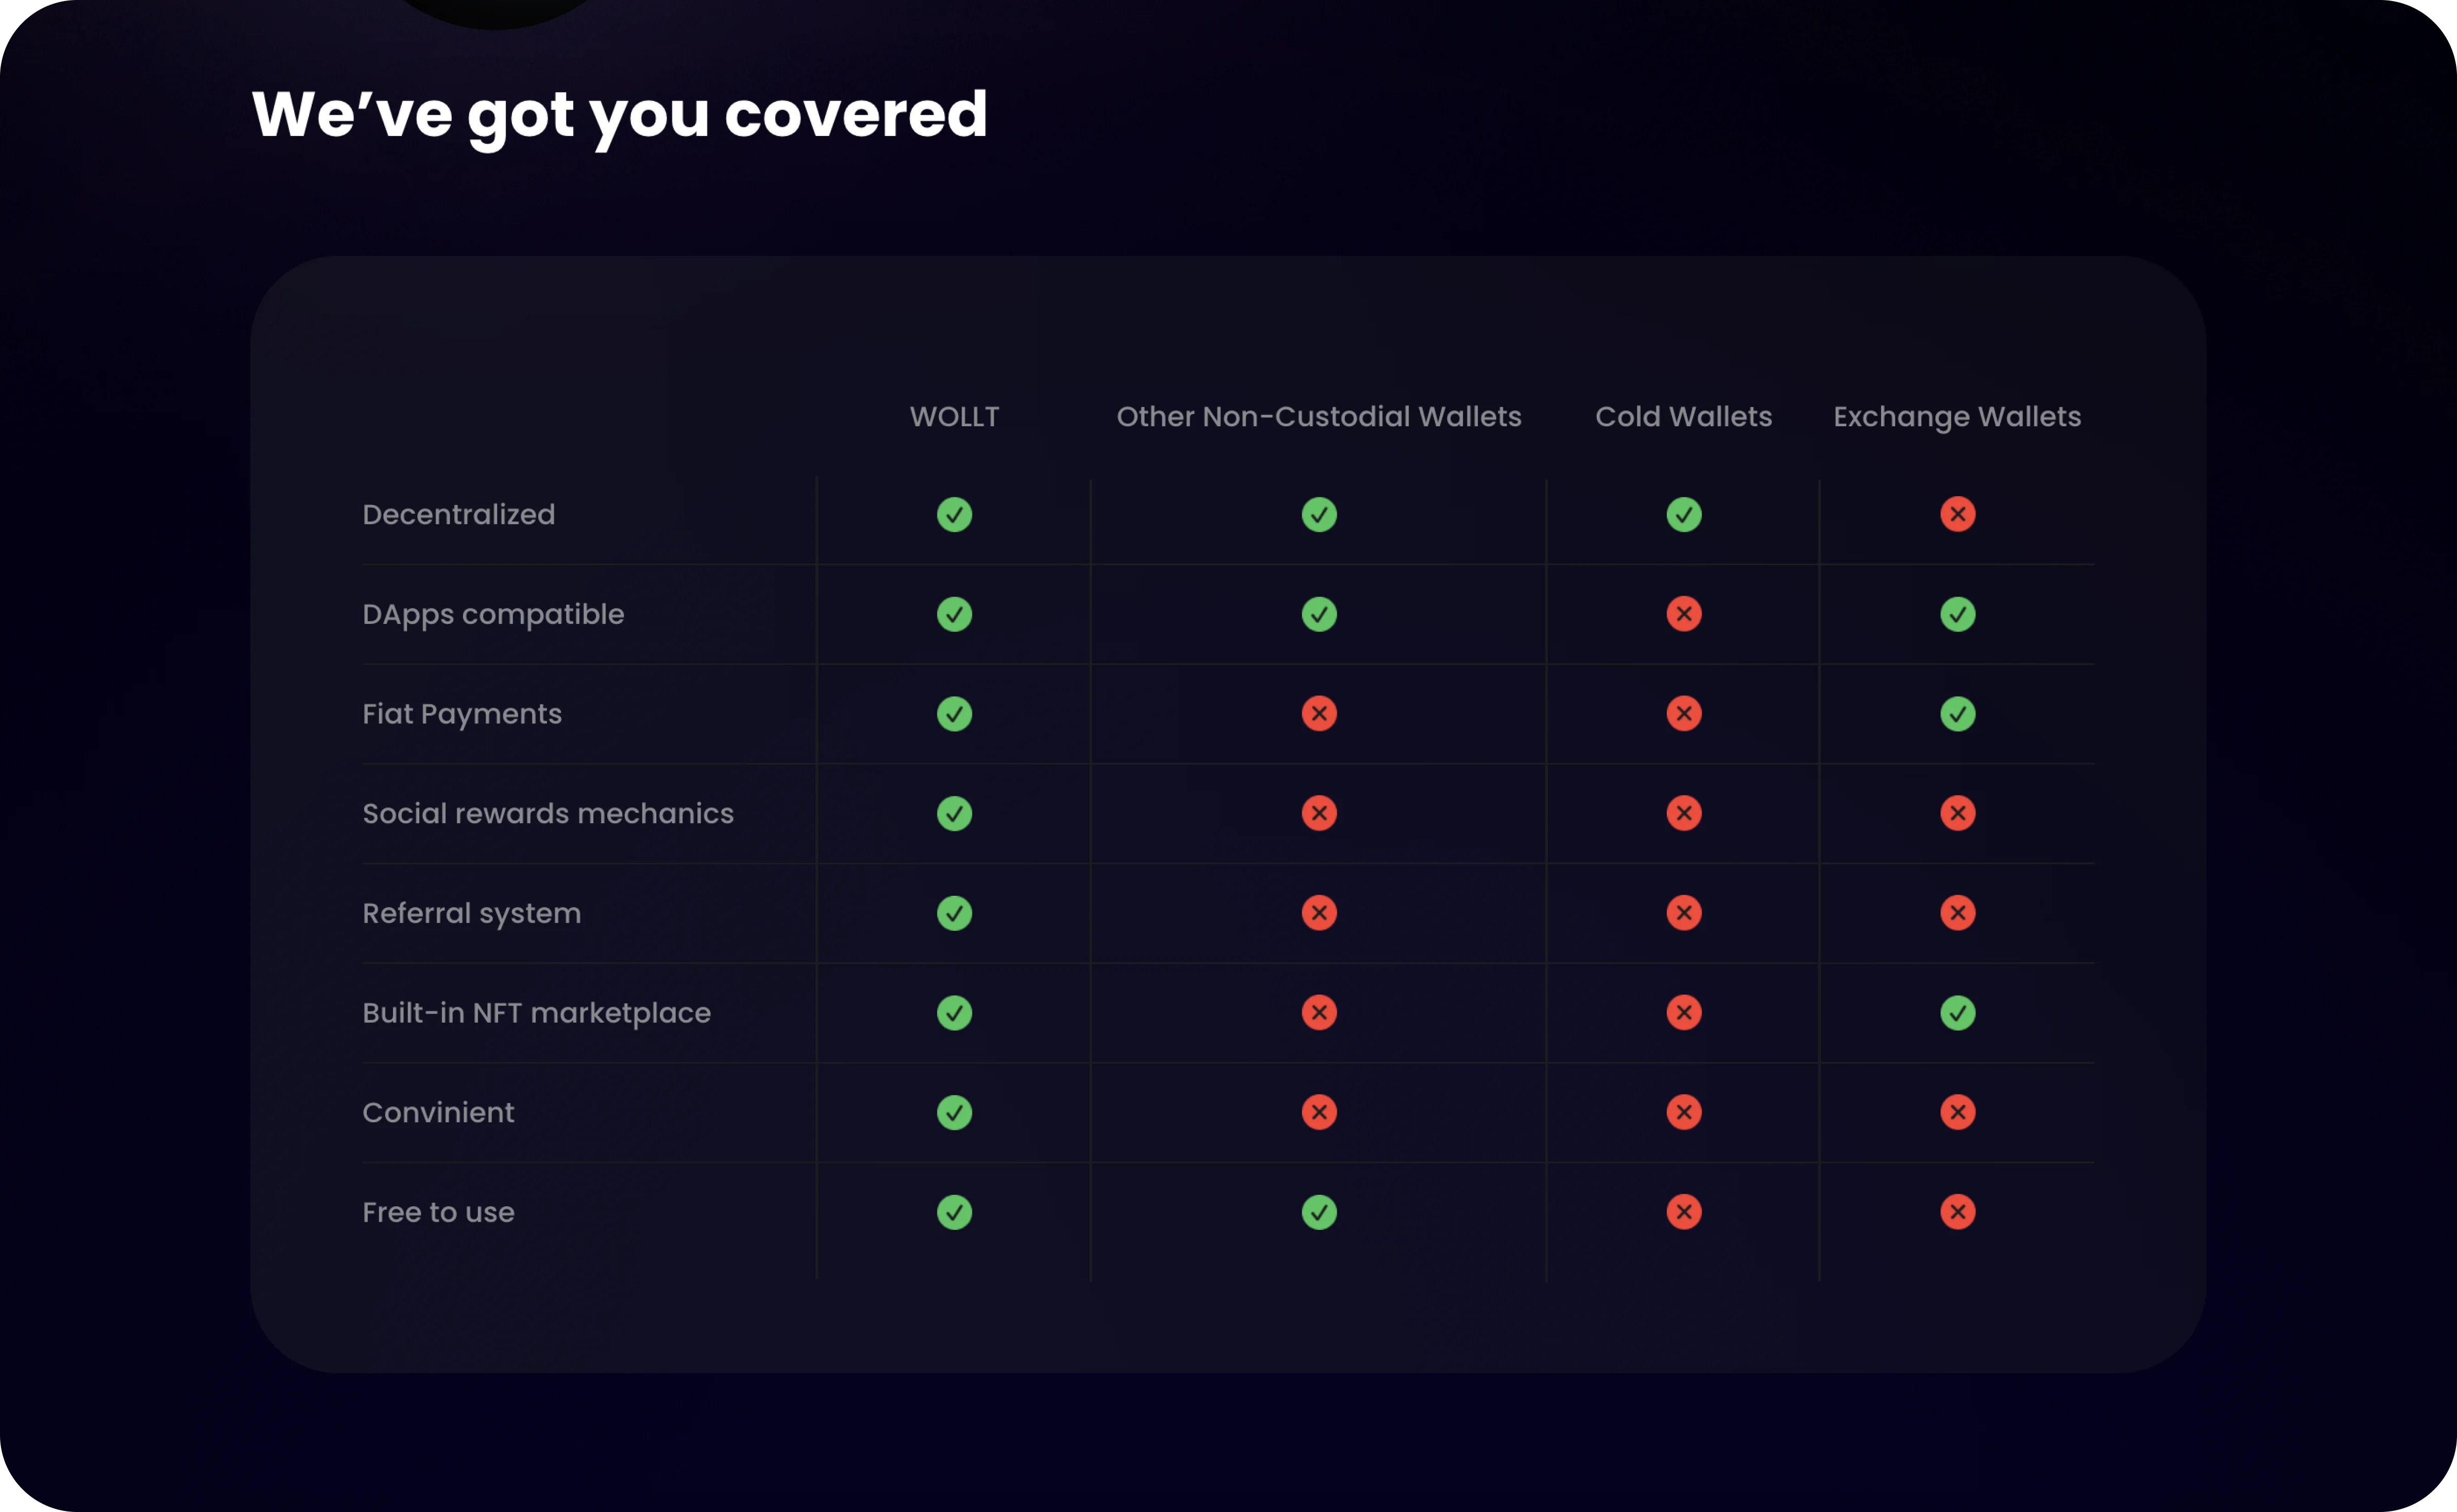Click Other Non-Custodial Wallets Fiat Payments cross
The width and height of the screenshot is (2457, 1512).
pyautogui.click(x=1319, y=713)
